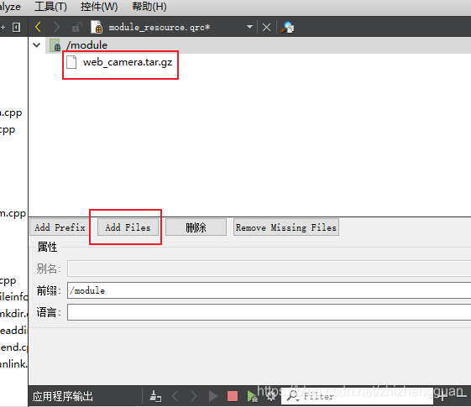Click the 应用程序输出 pane title

63,396
